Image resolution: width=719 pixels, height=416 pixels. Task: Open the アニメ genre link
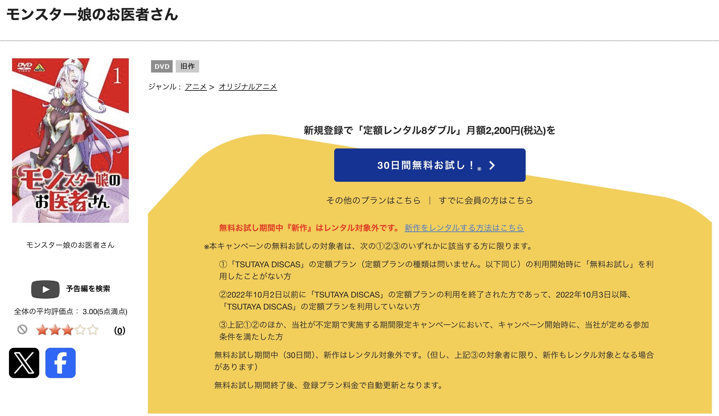pos(196,87)
